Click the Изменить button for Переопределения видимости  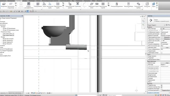[165, 37]
